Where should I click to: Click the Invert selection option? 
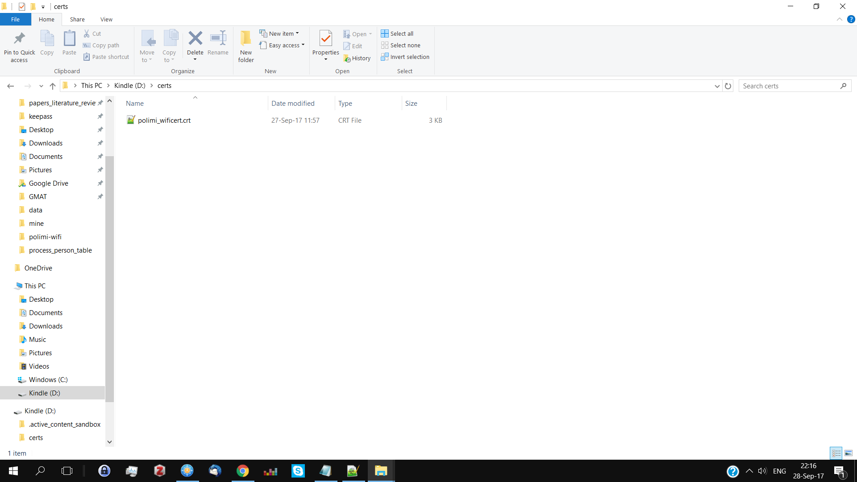[405, 57]
